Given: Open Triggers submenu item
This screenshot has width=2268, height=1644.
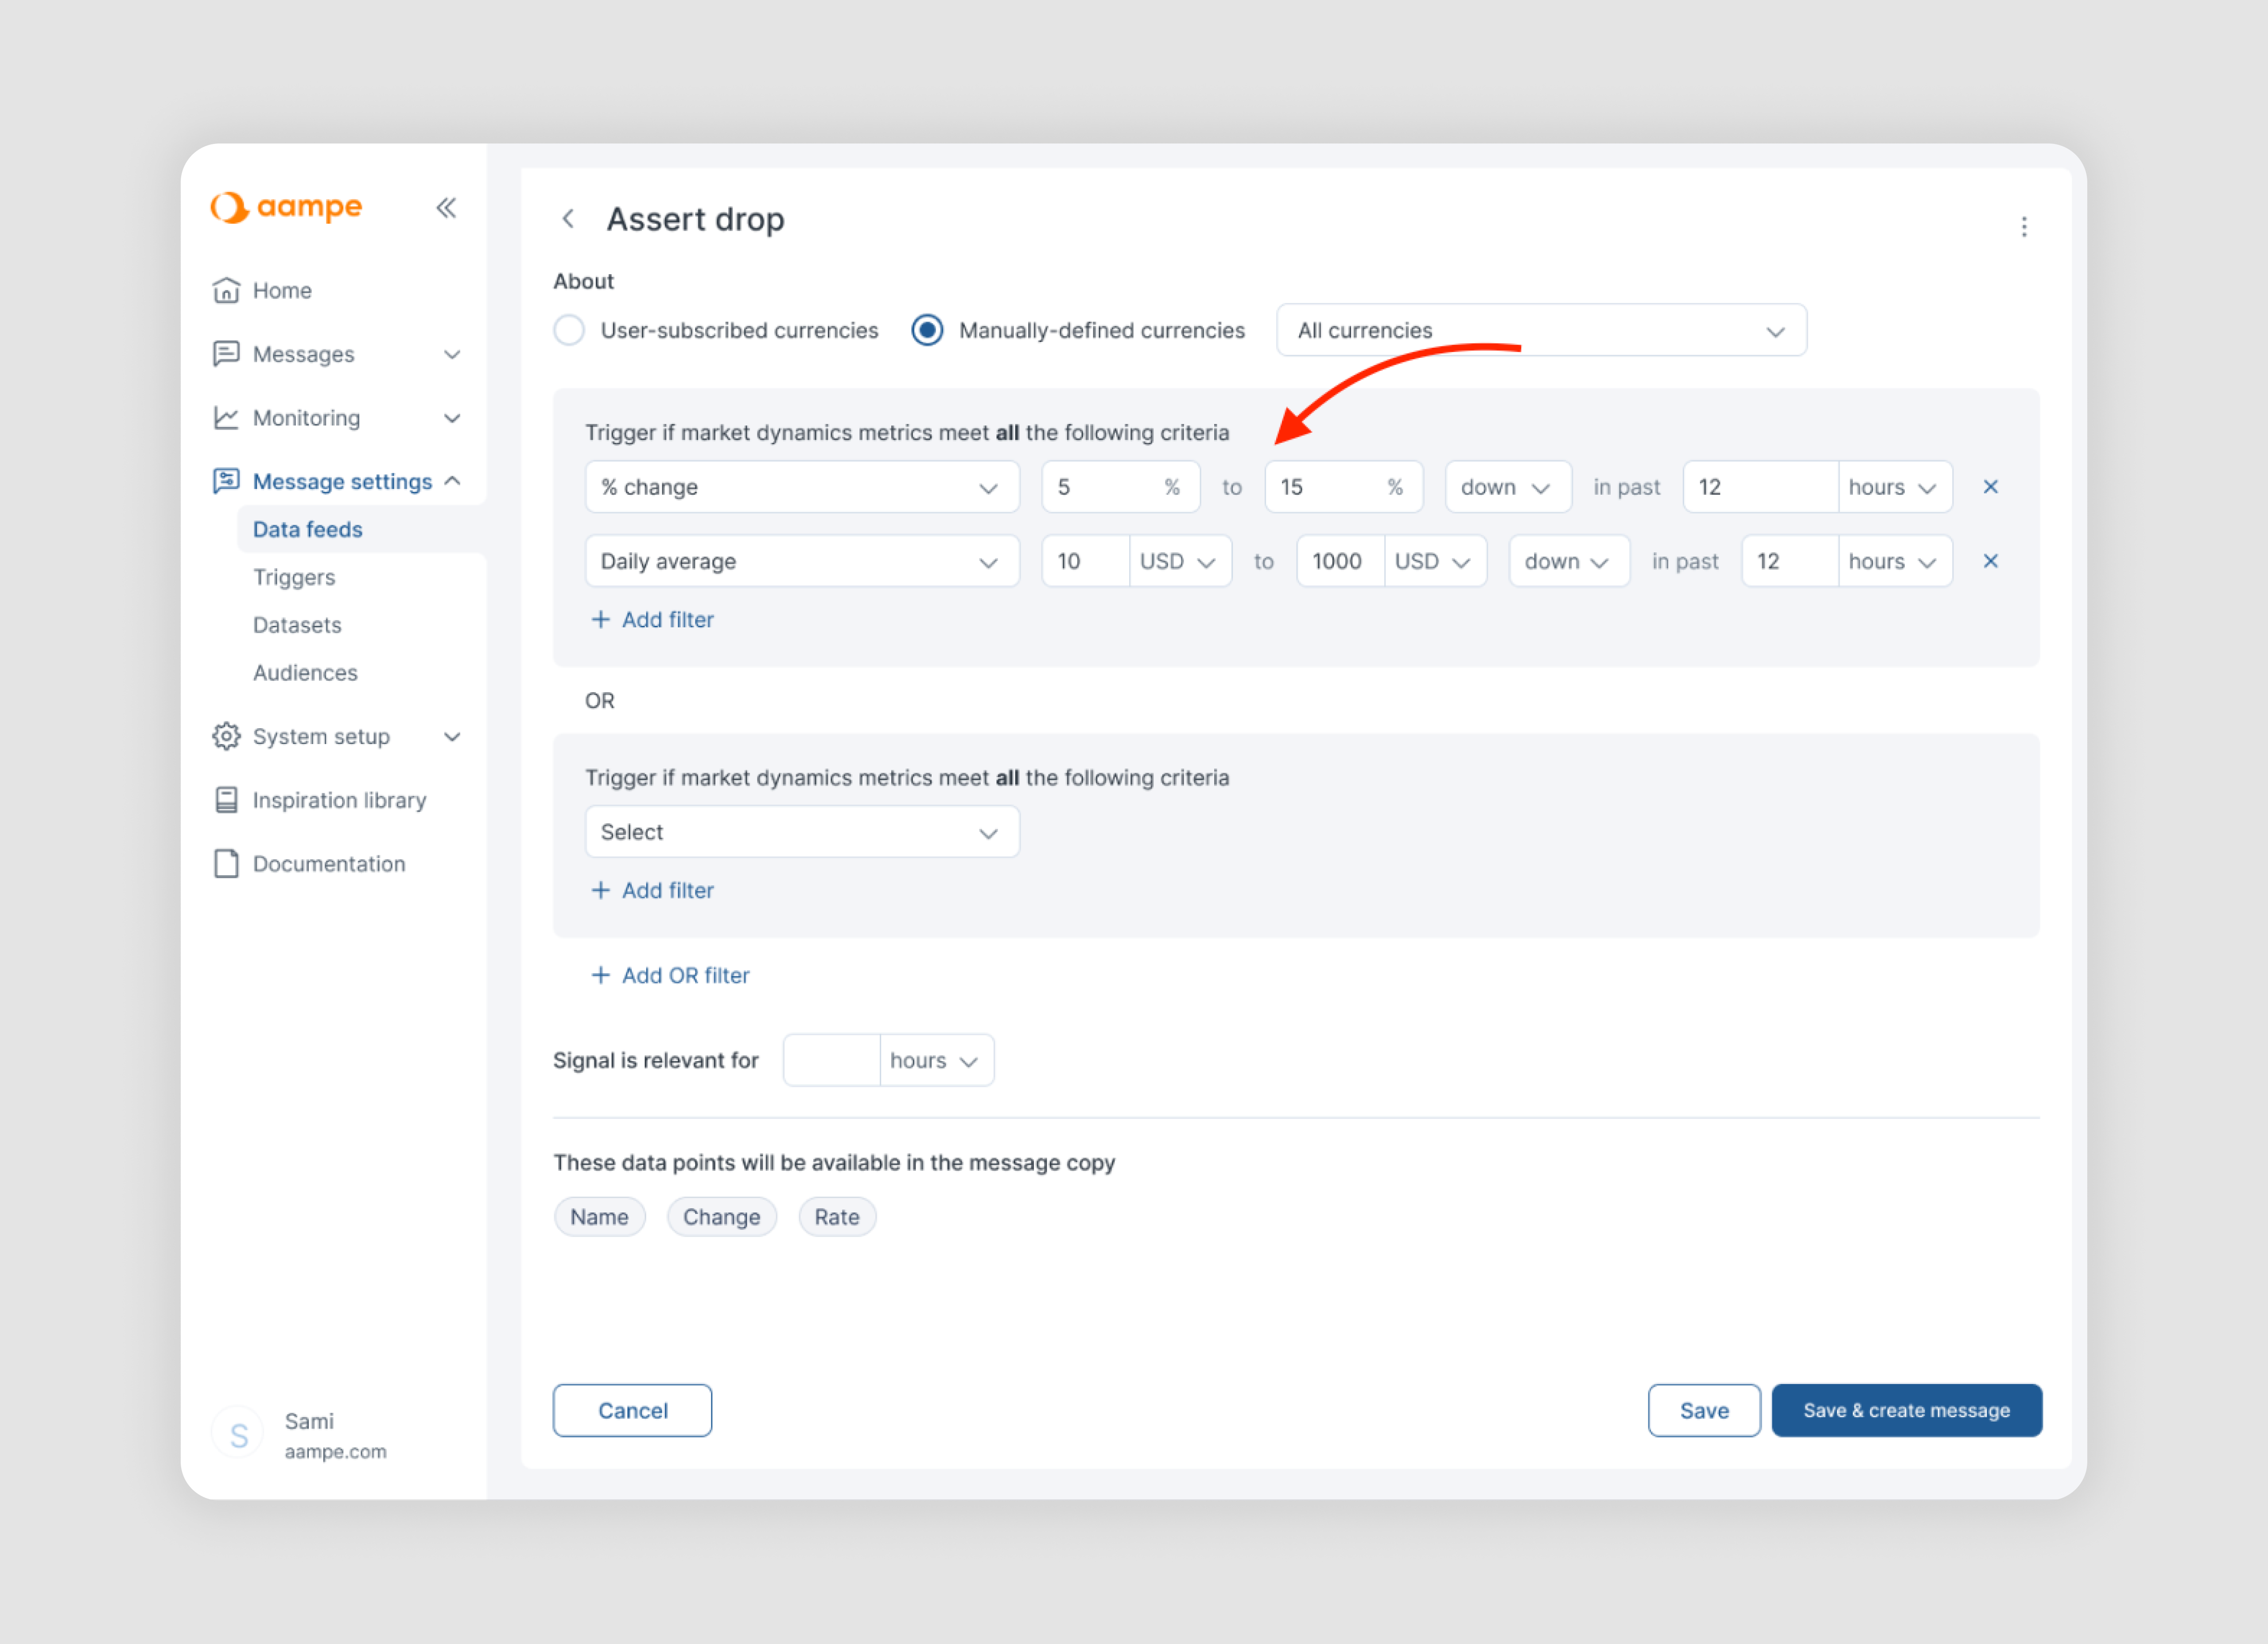Looking at the screenshot, I should click(294, 577).
